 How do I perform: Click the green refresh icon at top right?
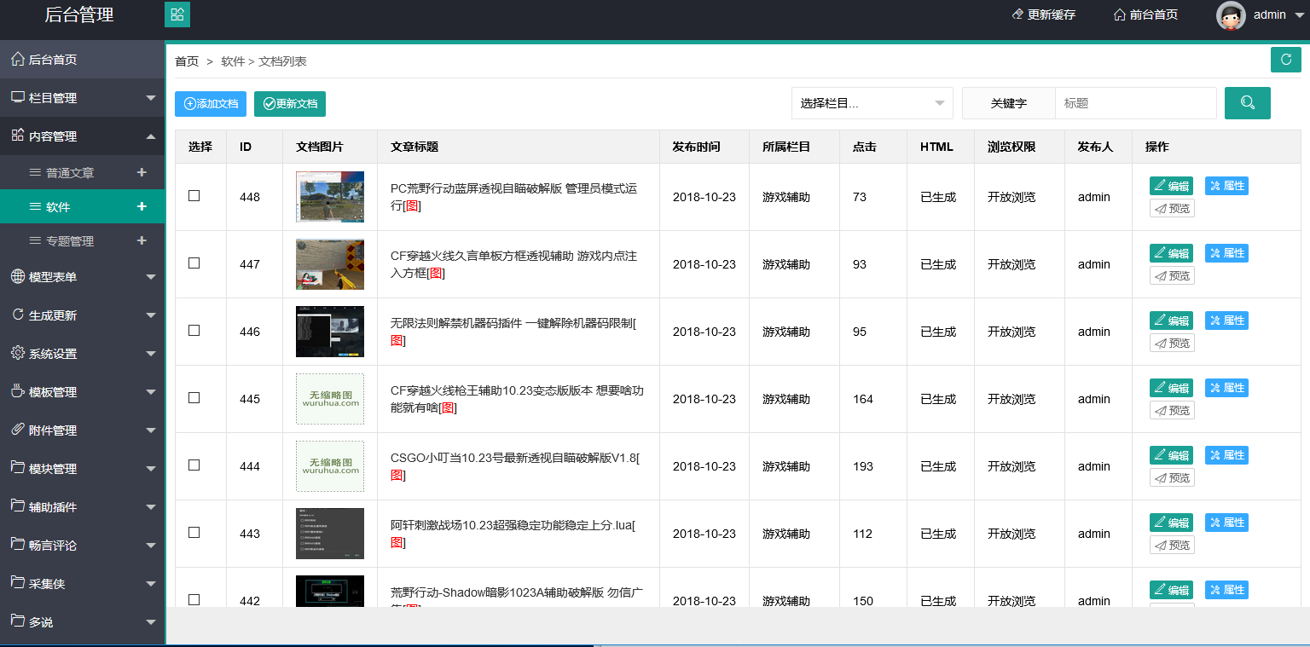pyautogui.click(x=1285, y=60)
